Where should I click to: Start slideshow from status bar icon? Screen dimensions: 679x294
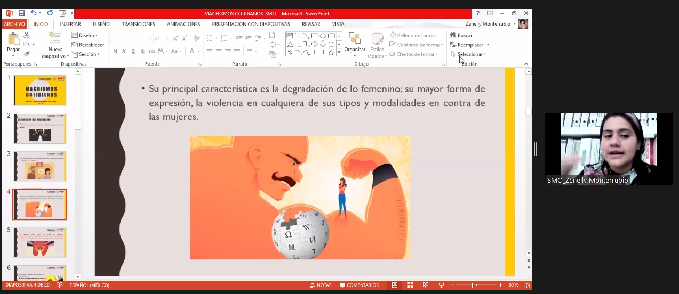click(x=441, y=285)
